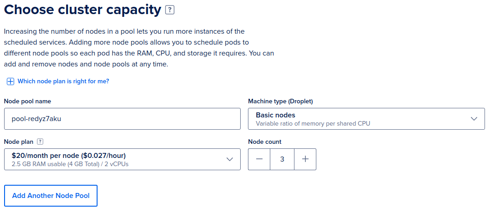
Task: Focus the pool-redyz7aku name field
Action: 122,118
